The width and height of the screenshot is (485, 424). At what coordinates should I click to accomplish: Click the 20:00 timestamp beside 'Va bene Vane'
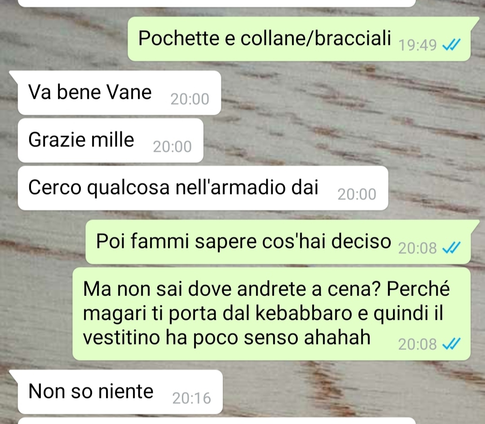190,99
